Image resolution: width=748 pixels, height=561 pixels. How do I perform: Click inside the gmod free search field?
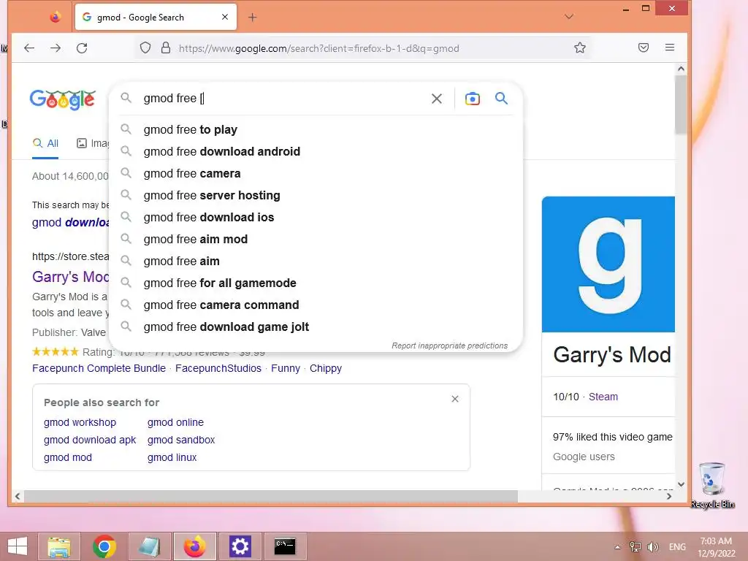pyautogui.click(x=281, y=99)
